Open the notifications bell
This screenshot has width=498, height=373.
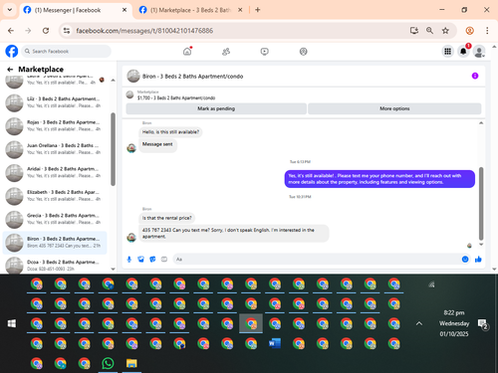tap(463, 52)
